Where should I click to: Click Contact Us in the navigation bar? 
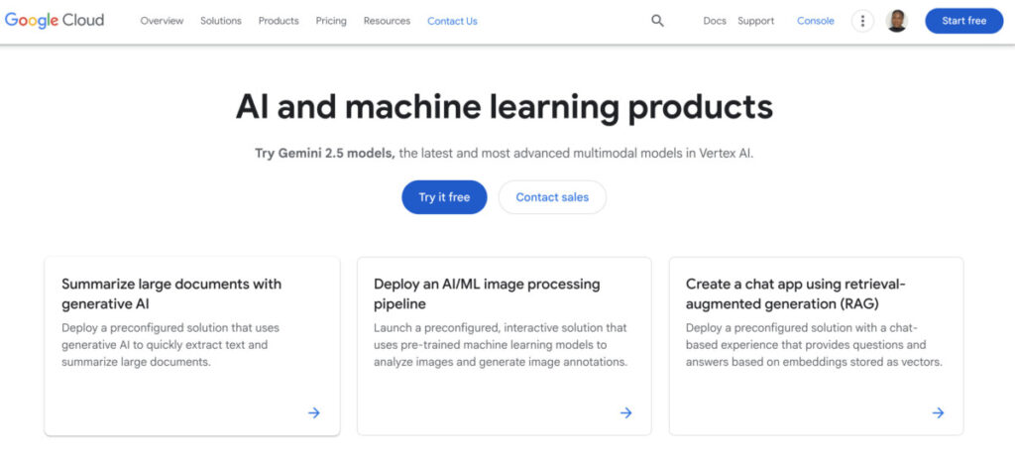(452, 21)
